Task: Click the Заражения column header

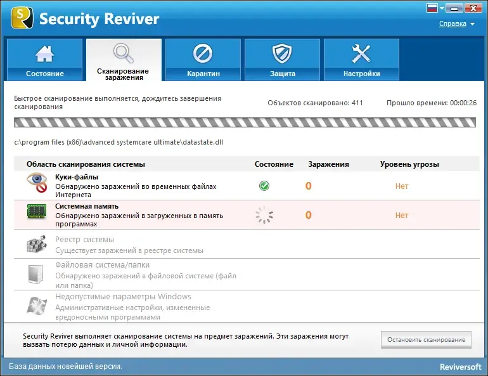Action: 328,164
